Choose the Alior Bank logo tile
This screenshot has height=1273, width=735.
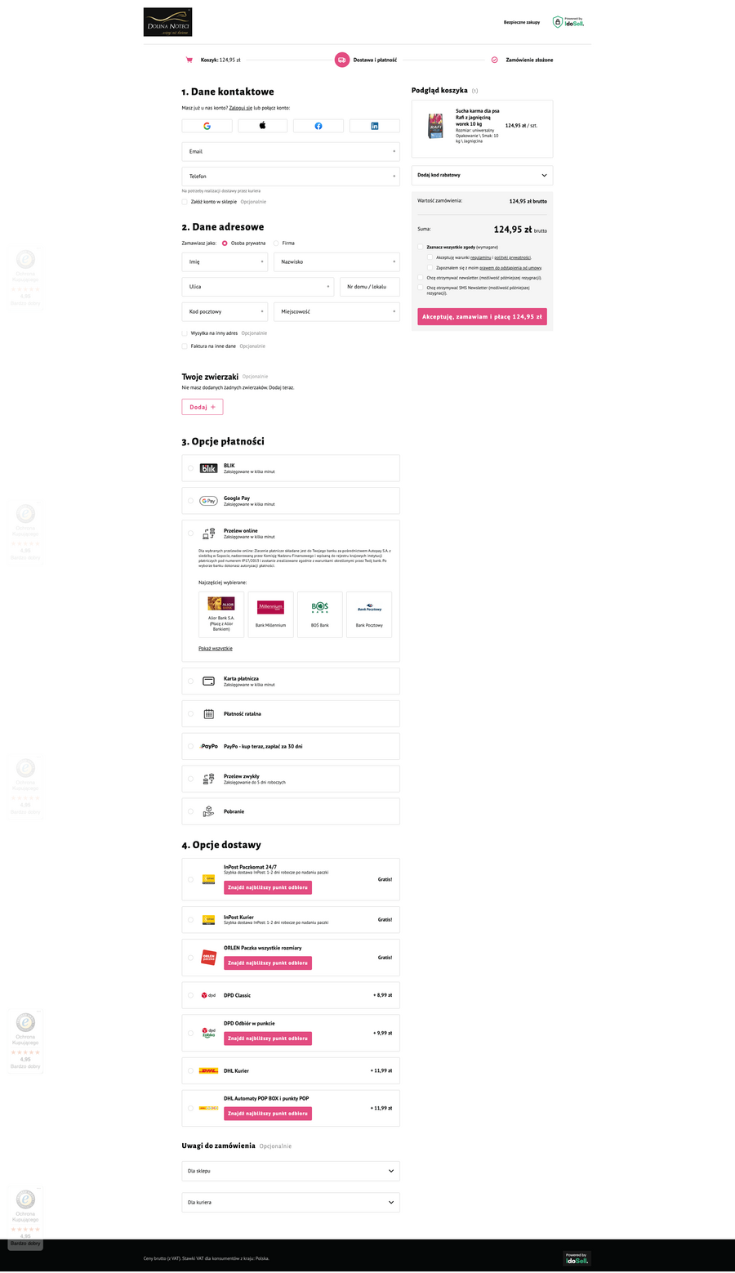221,614
